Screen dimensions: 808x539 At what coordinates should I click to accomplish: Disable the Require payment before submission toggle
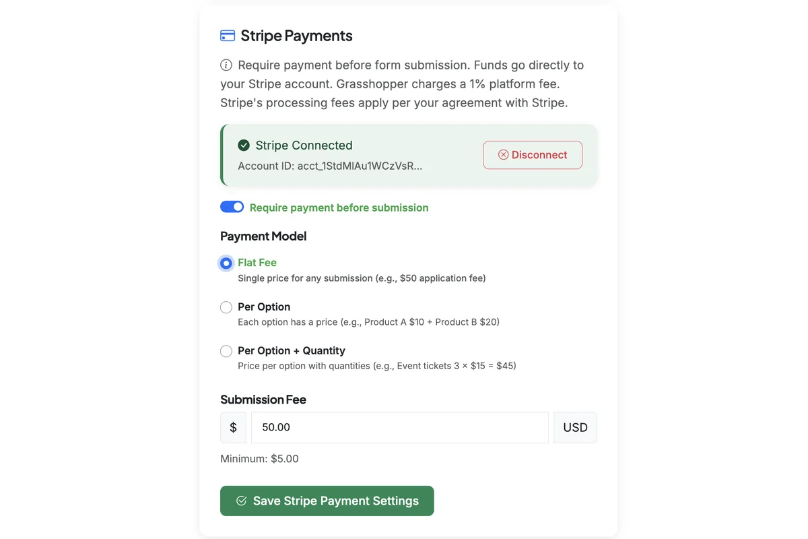(232, 206)
